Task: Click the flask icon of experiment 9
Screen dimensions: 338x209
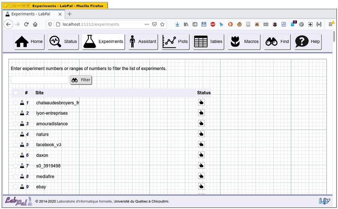Action: [x=22, y=186]
